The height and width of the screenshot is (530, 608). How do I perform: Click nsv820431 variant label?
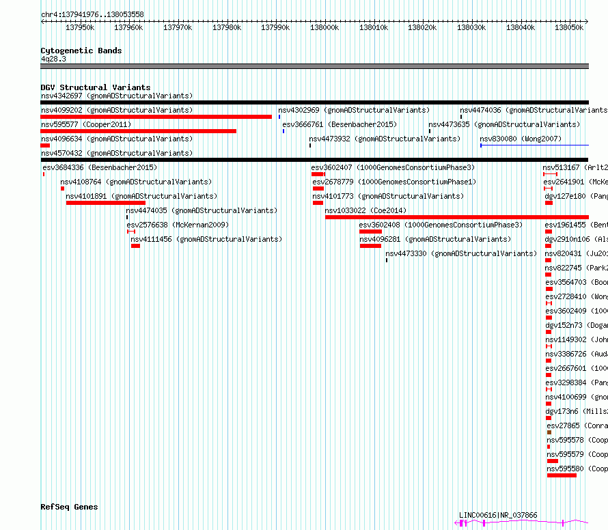point(576,253)
